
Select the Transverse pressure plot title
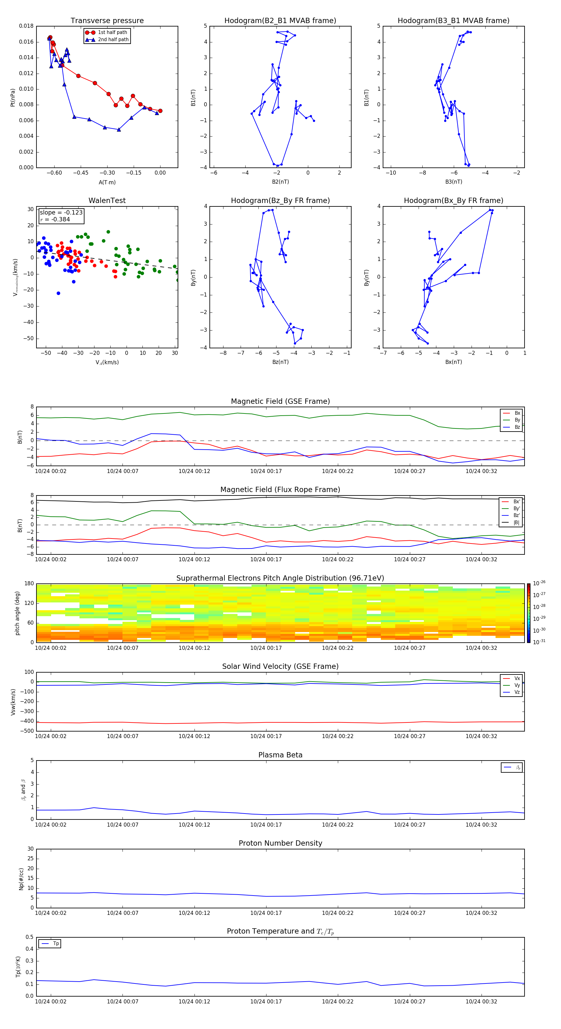coord(107,21)
